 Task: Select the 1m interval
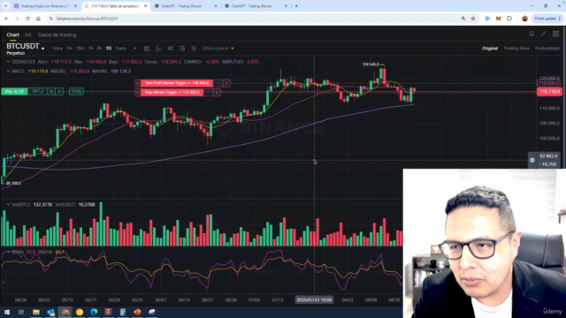point(69,49)
